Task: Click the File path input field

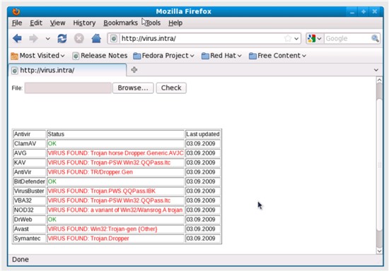Action: point(68,88)
